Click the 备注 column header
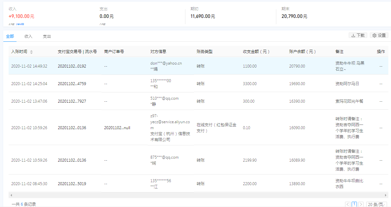The height and width of the screenshot is (207, 391). [339, 52]
